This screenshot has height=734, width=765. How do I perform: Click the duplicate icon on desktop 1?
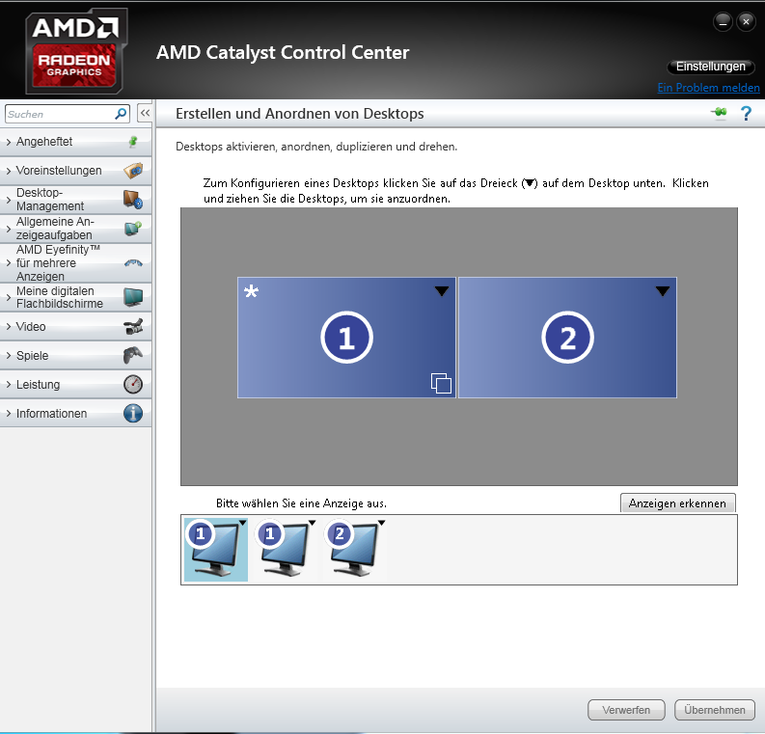(441, 383)
